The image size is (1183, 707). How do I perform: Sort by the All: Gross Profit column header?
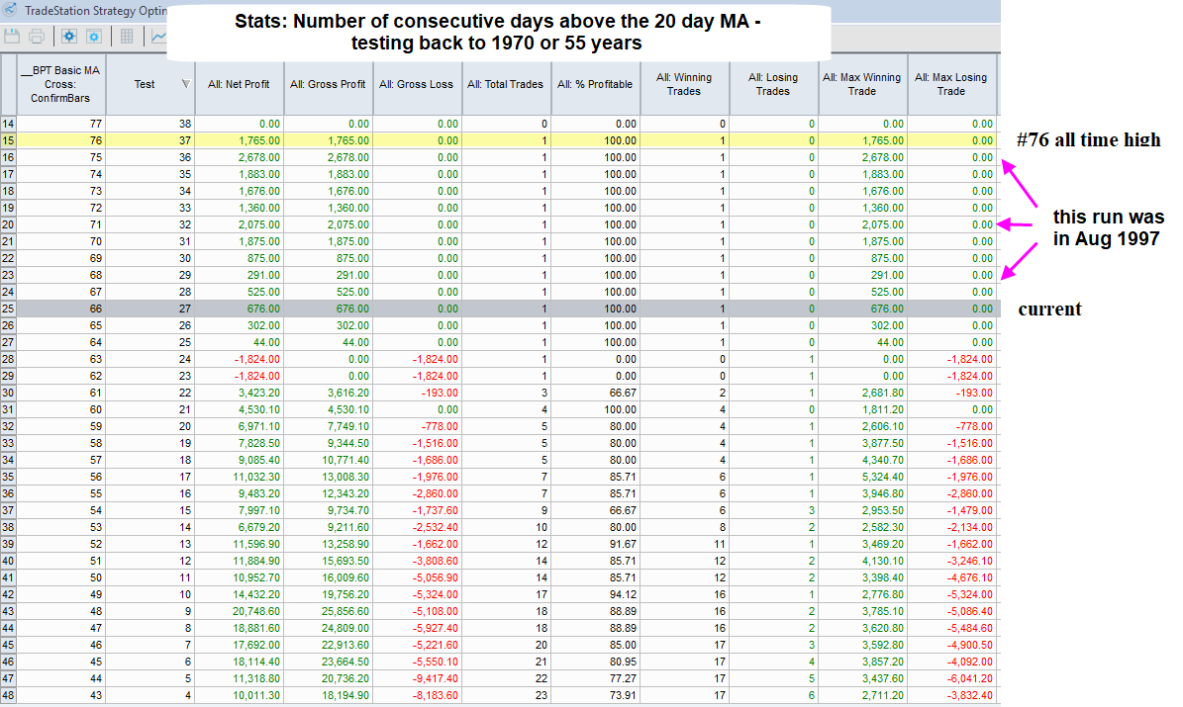pos(328,84)
